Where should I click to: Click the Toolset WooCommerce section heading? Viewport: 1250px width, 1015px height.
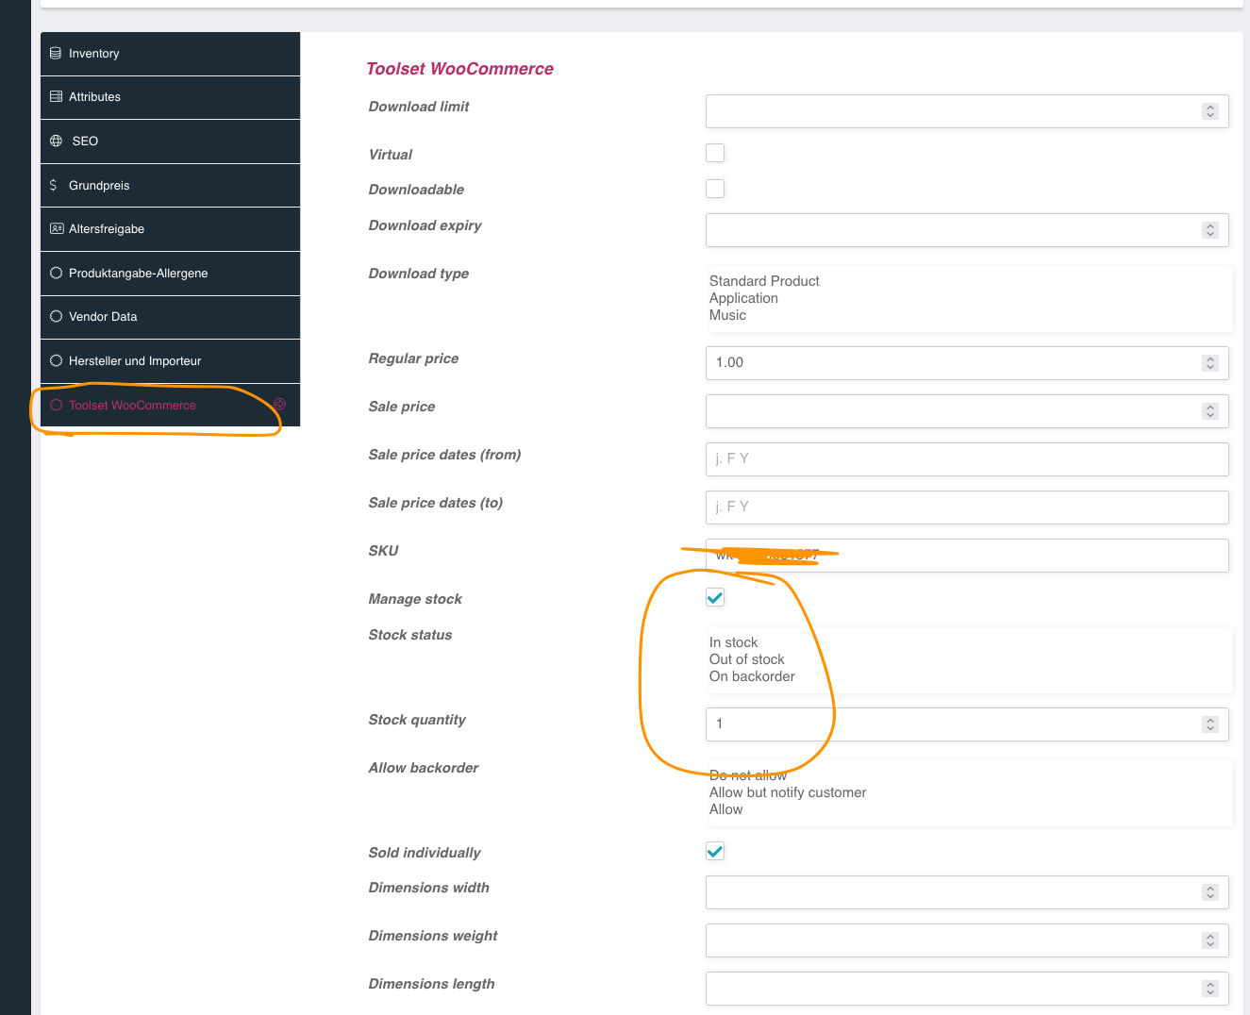(x=459, y=69)
